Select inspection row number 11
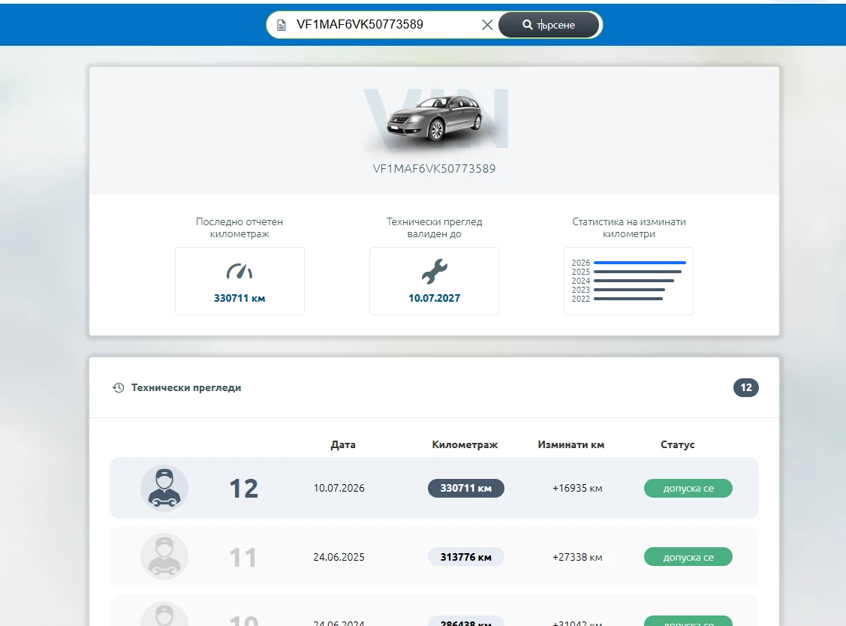Screen dimensions: 846x626 pos(435,557)
